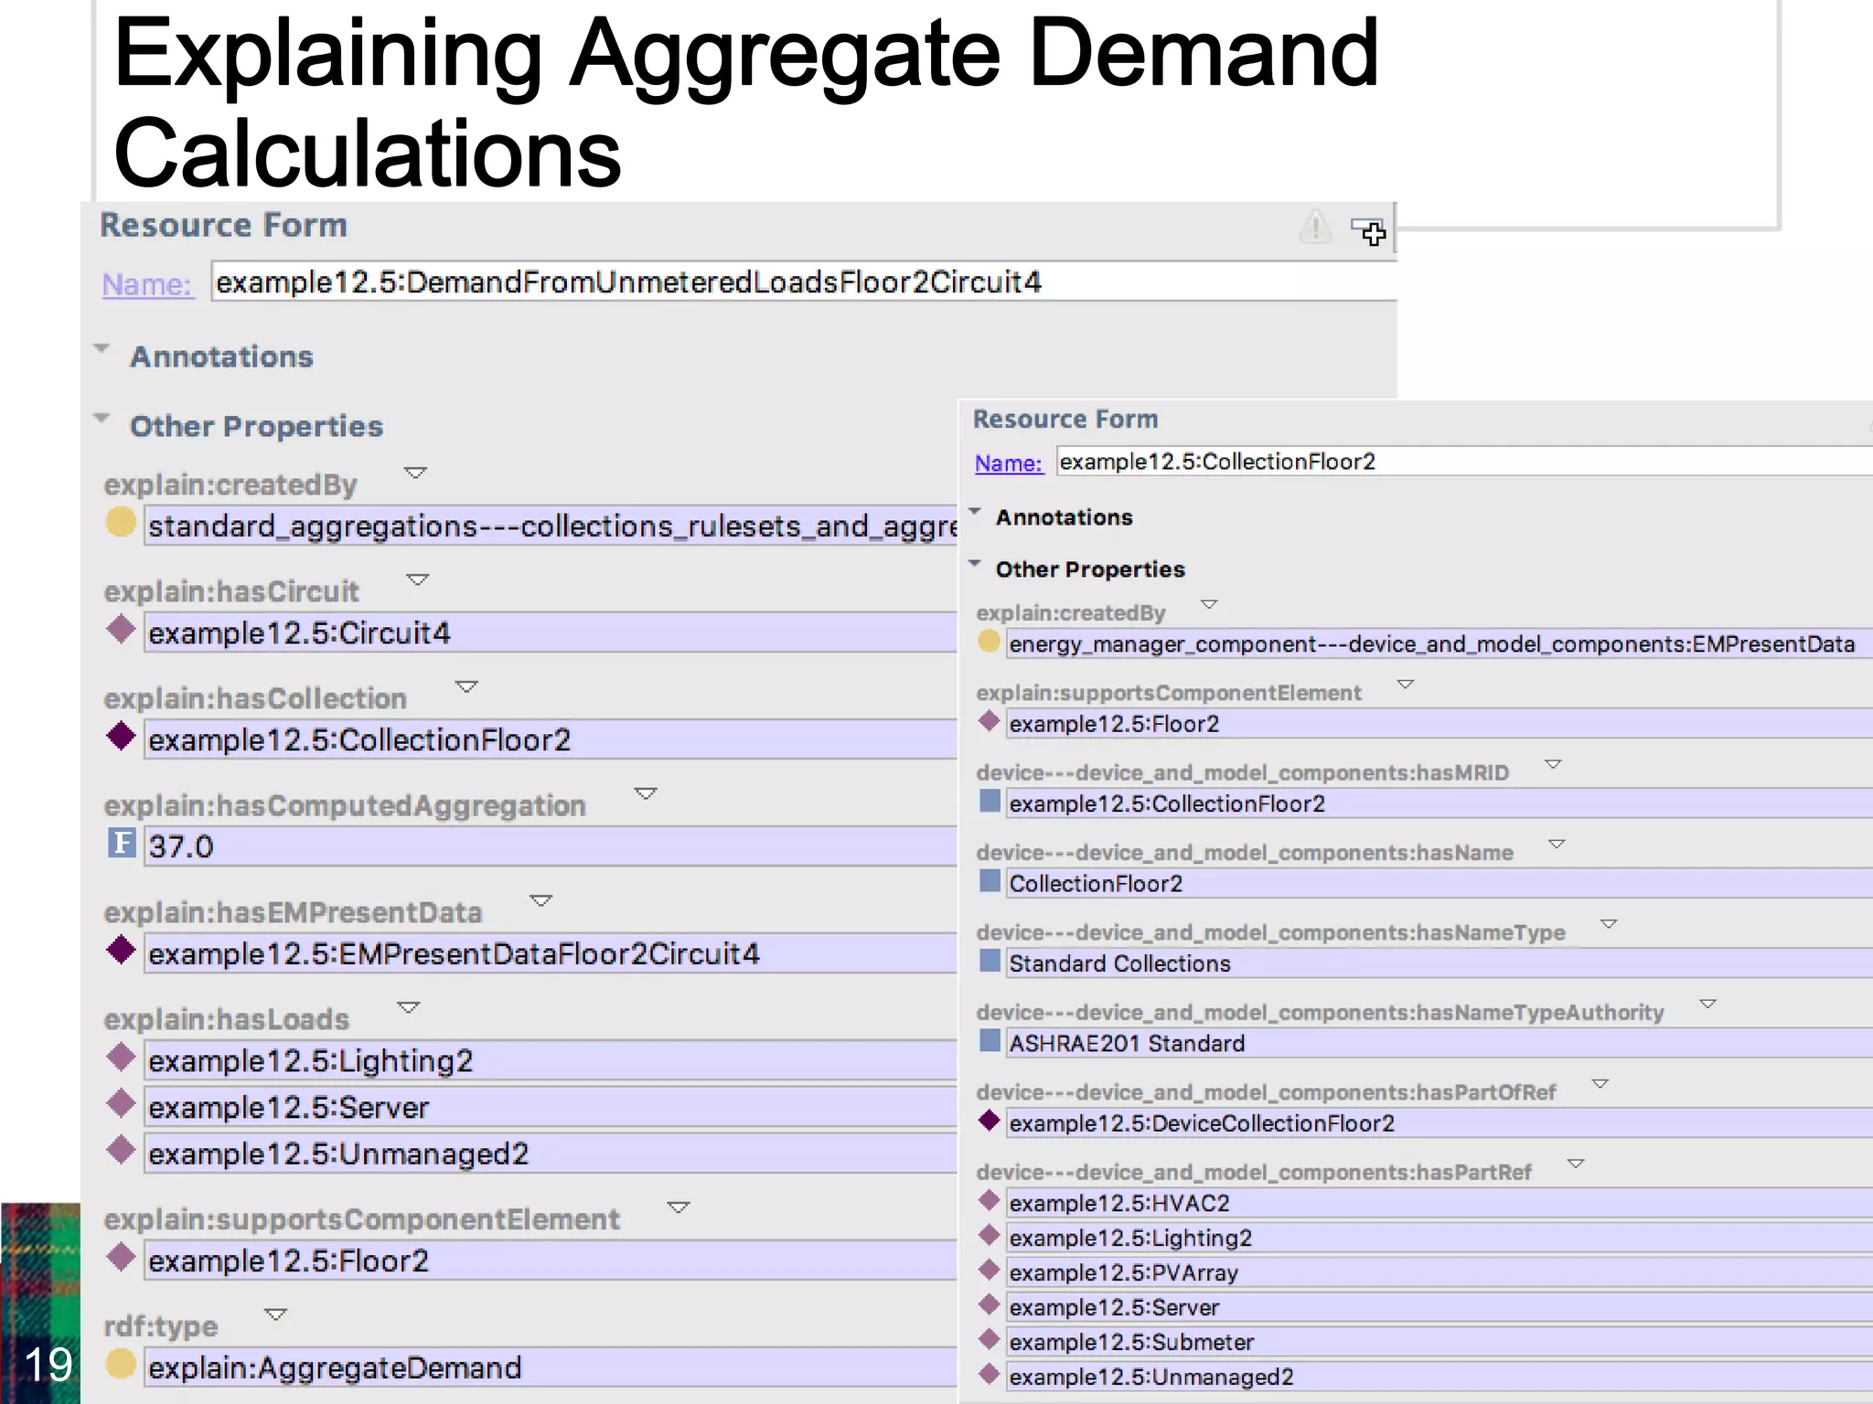1873x1404 pixels.
Task: Click the F float-type icon beside 37.0
Action: (122, 843)
